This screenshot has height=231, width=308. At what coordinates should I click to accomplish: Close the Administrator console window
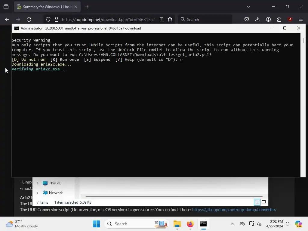pyautogui.click(x=299, y=28)
